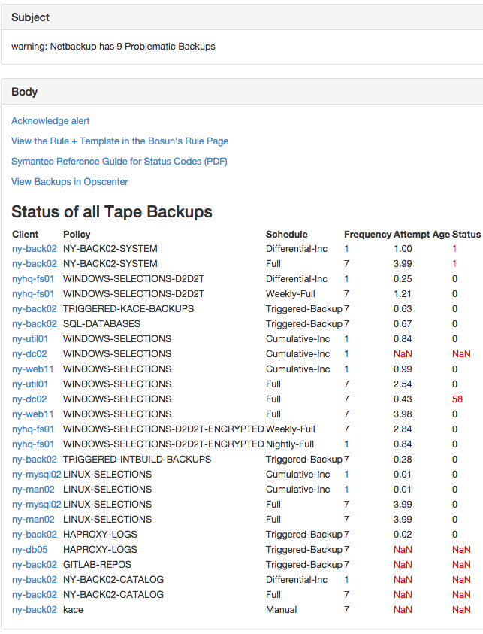
Task: Click the red status value 58
Action: click(x=457, y=399)
